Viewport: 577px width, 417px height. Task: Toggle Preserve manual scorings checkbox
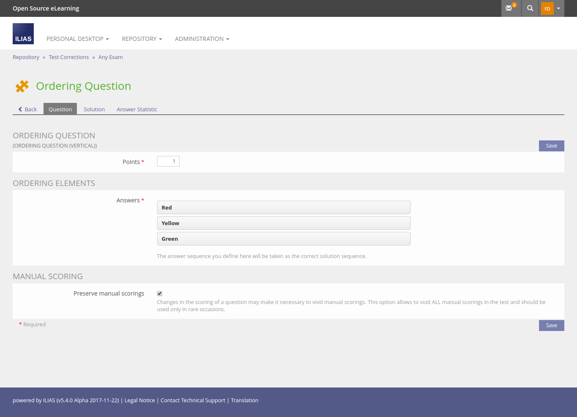pos(160,293)
